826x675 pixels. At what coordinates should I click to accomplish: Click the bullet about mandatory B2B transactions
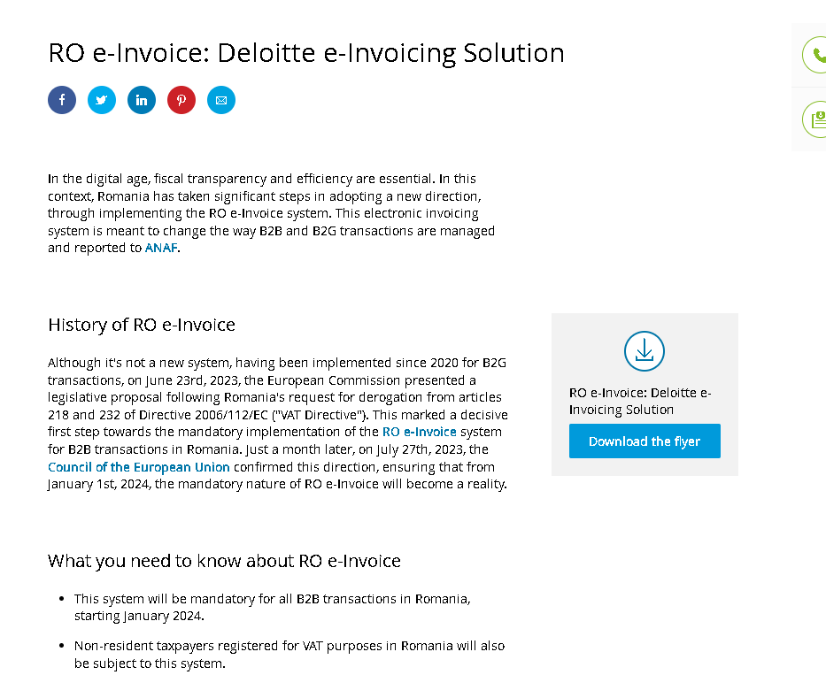coord(273,607)
